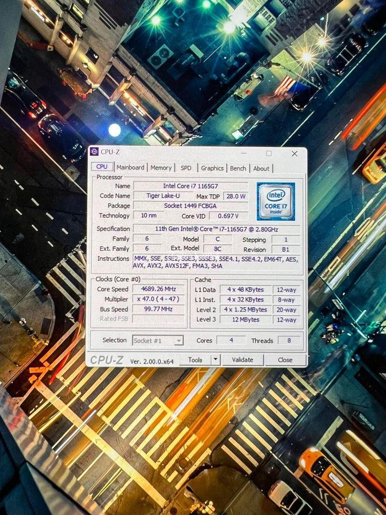Click the Validate button

click(x=242, y=359)
